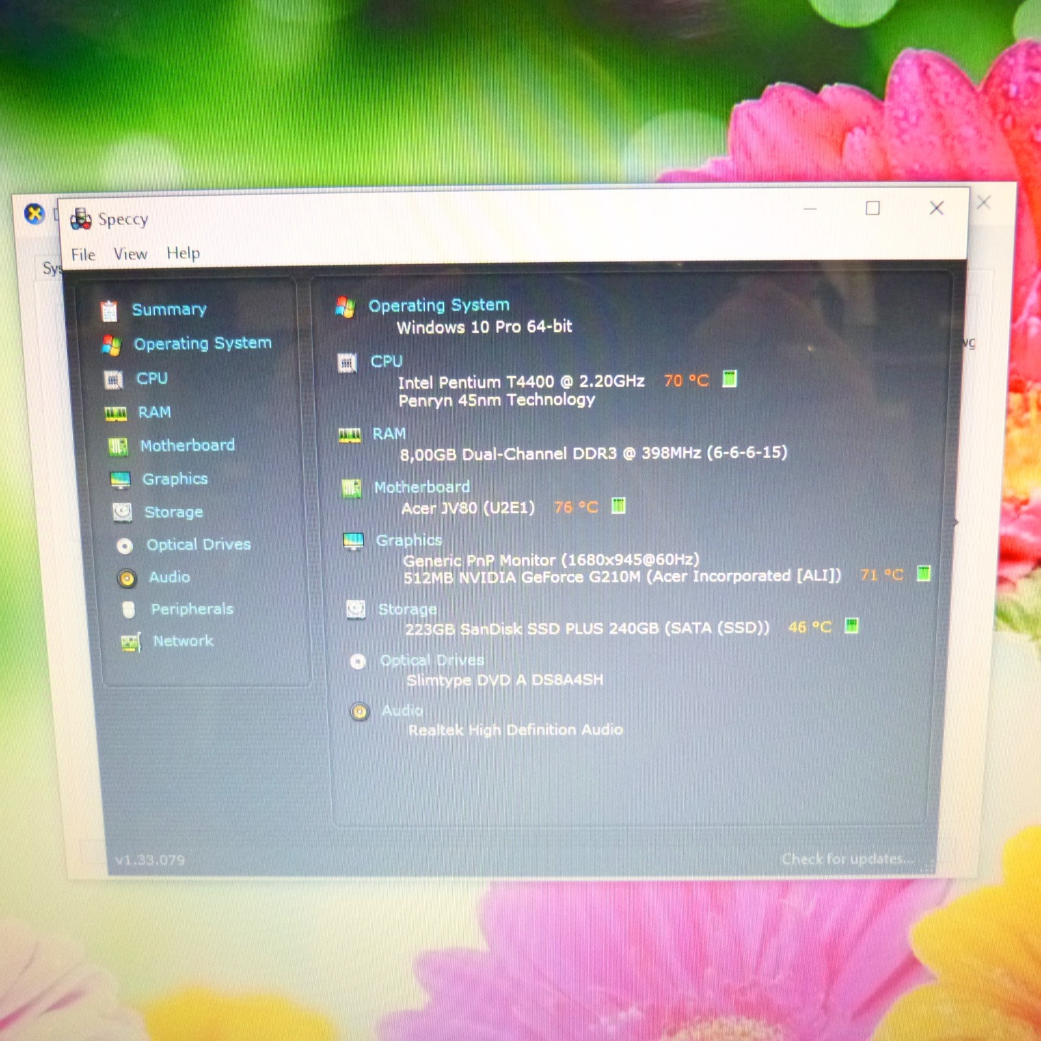This screenshot has height=1041, width=1041.
Task: Click the RAM icon in summary panel
Action: 349,435
